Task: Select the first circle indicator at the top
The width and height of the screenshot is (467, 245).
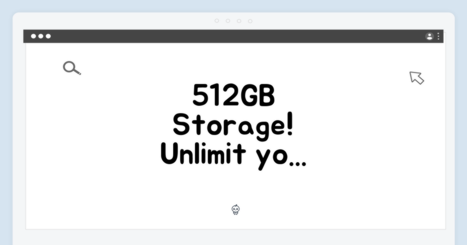Action: (217, 21)
